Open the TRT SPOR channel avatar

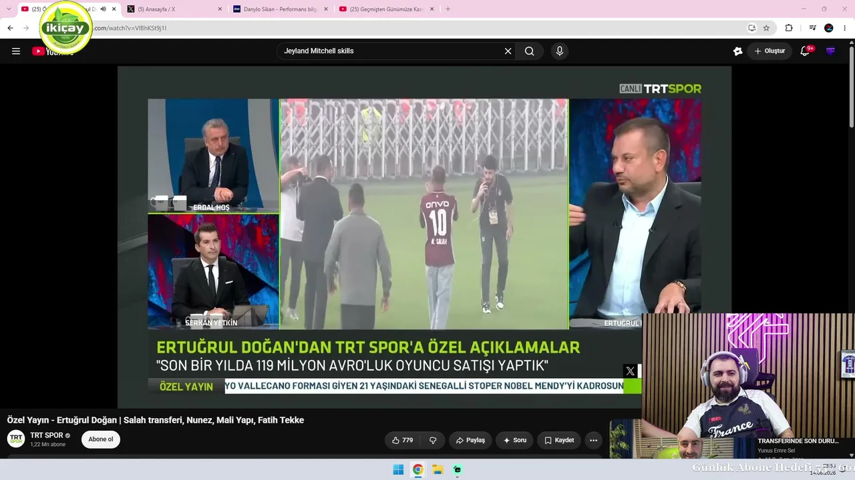16,439
